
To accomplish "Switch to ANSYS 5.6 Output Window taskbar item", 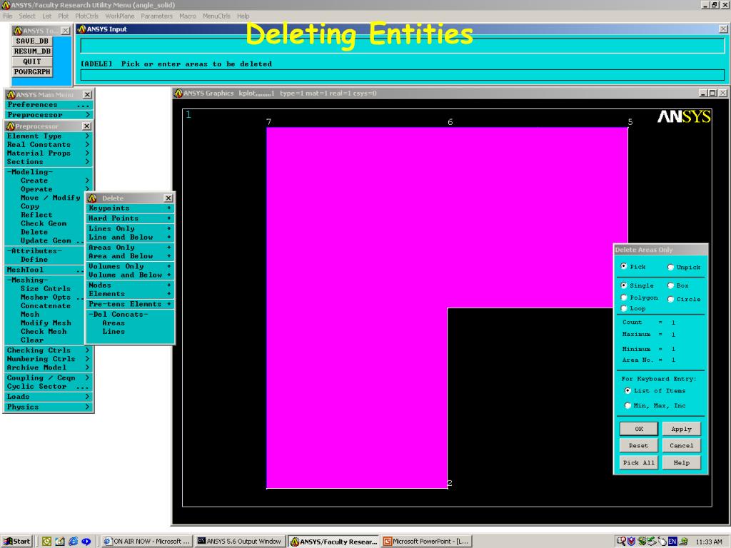I will [240, 541].
